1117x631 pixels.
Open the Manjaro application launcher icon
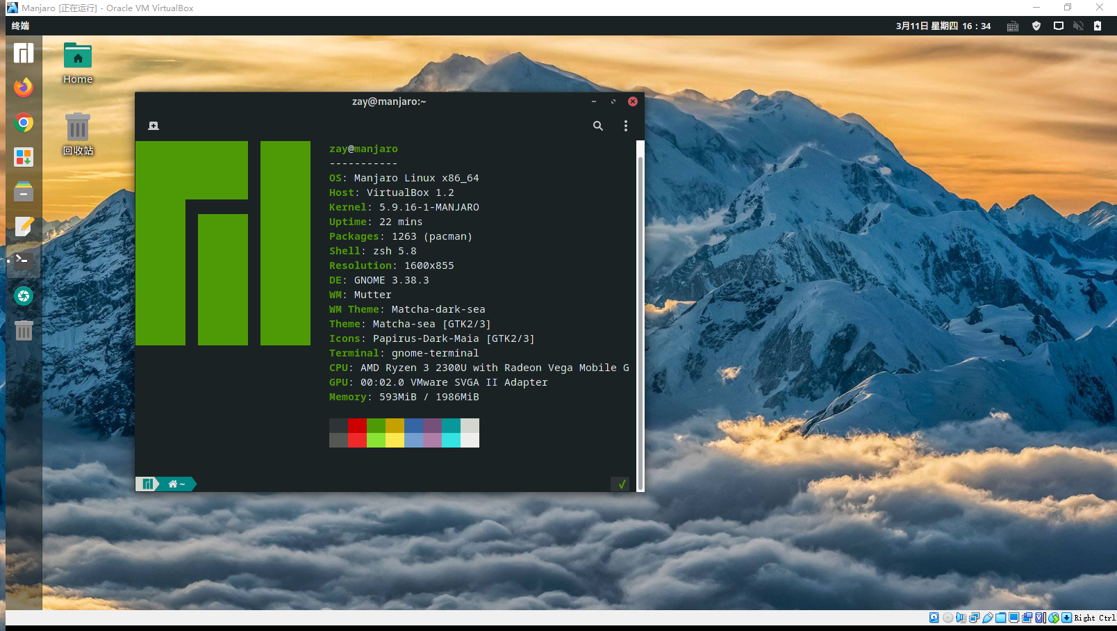click(x=24, y=52)
